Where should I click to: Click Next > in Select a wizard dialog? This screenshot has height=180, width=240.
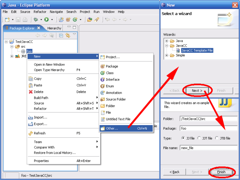197,90
